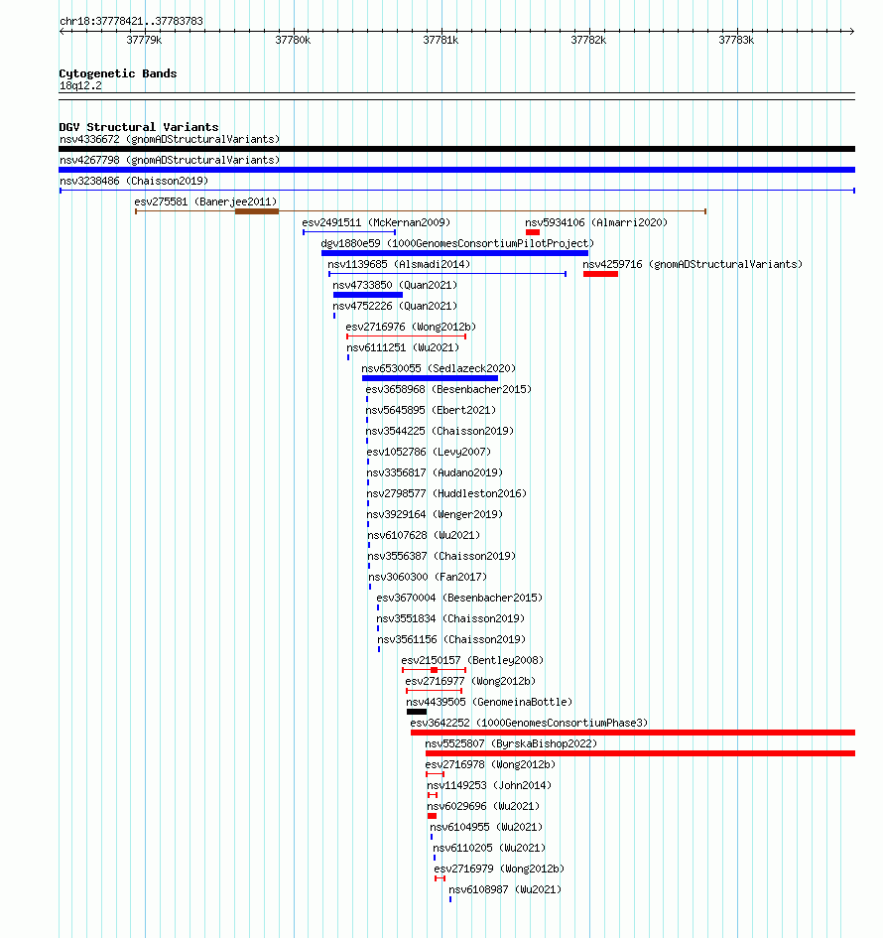Select nsv6108987 Wu2021 label
The image size is (883, 938).
click(x=505, y=890)
